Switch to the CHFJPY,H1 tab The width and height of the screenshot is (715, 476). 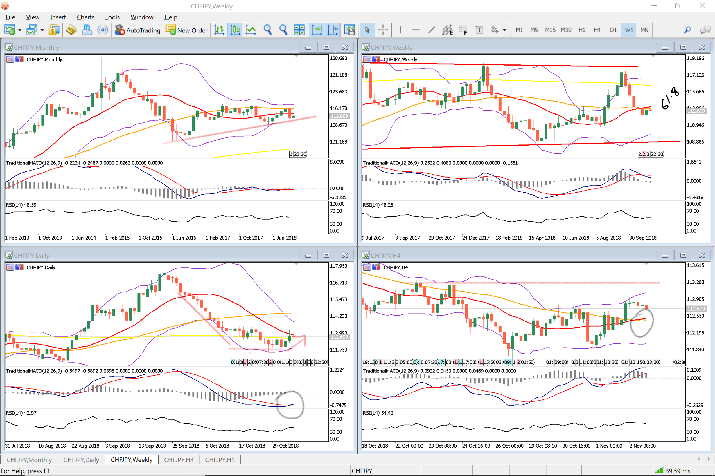point(219,459)
